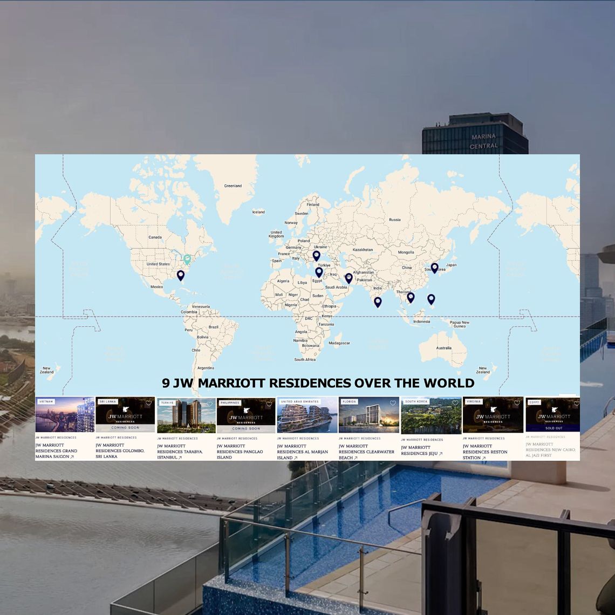Click the PHILIPPINES country tag

230,403
